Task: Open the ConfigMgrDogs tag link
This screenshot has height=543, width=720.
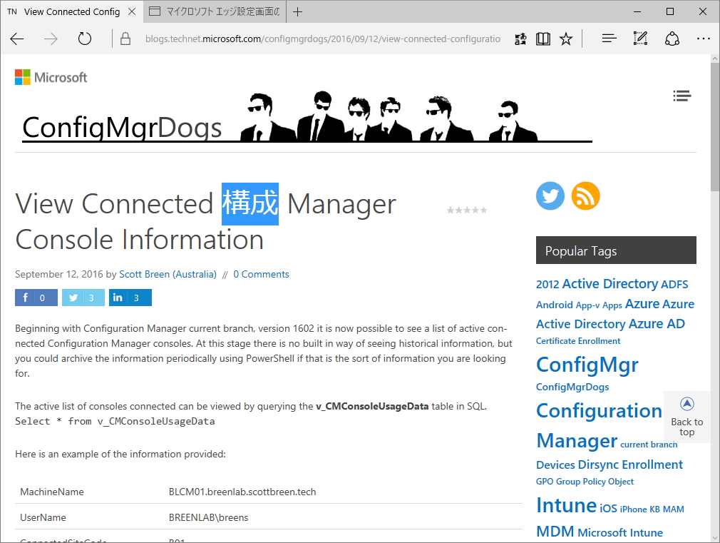Action: pyautogui.click(x=572, y=387)
